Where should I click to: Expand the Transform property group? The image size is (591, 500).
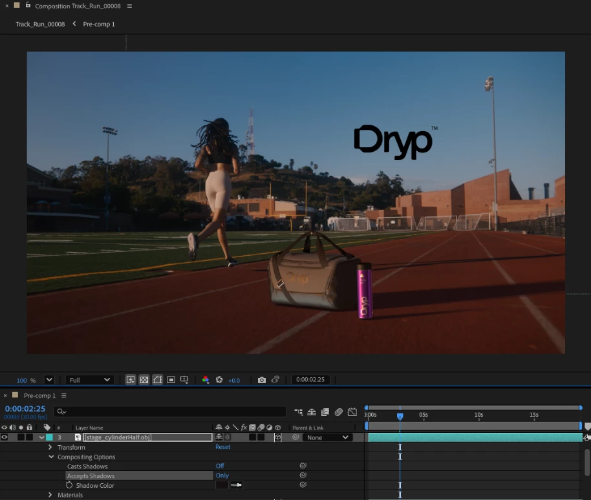[50, 447]
